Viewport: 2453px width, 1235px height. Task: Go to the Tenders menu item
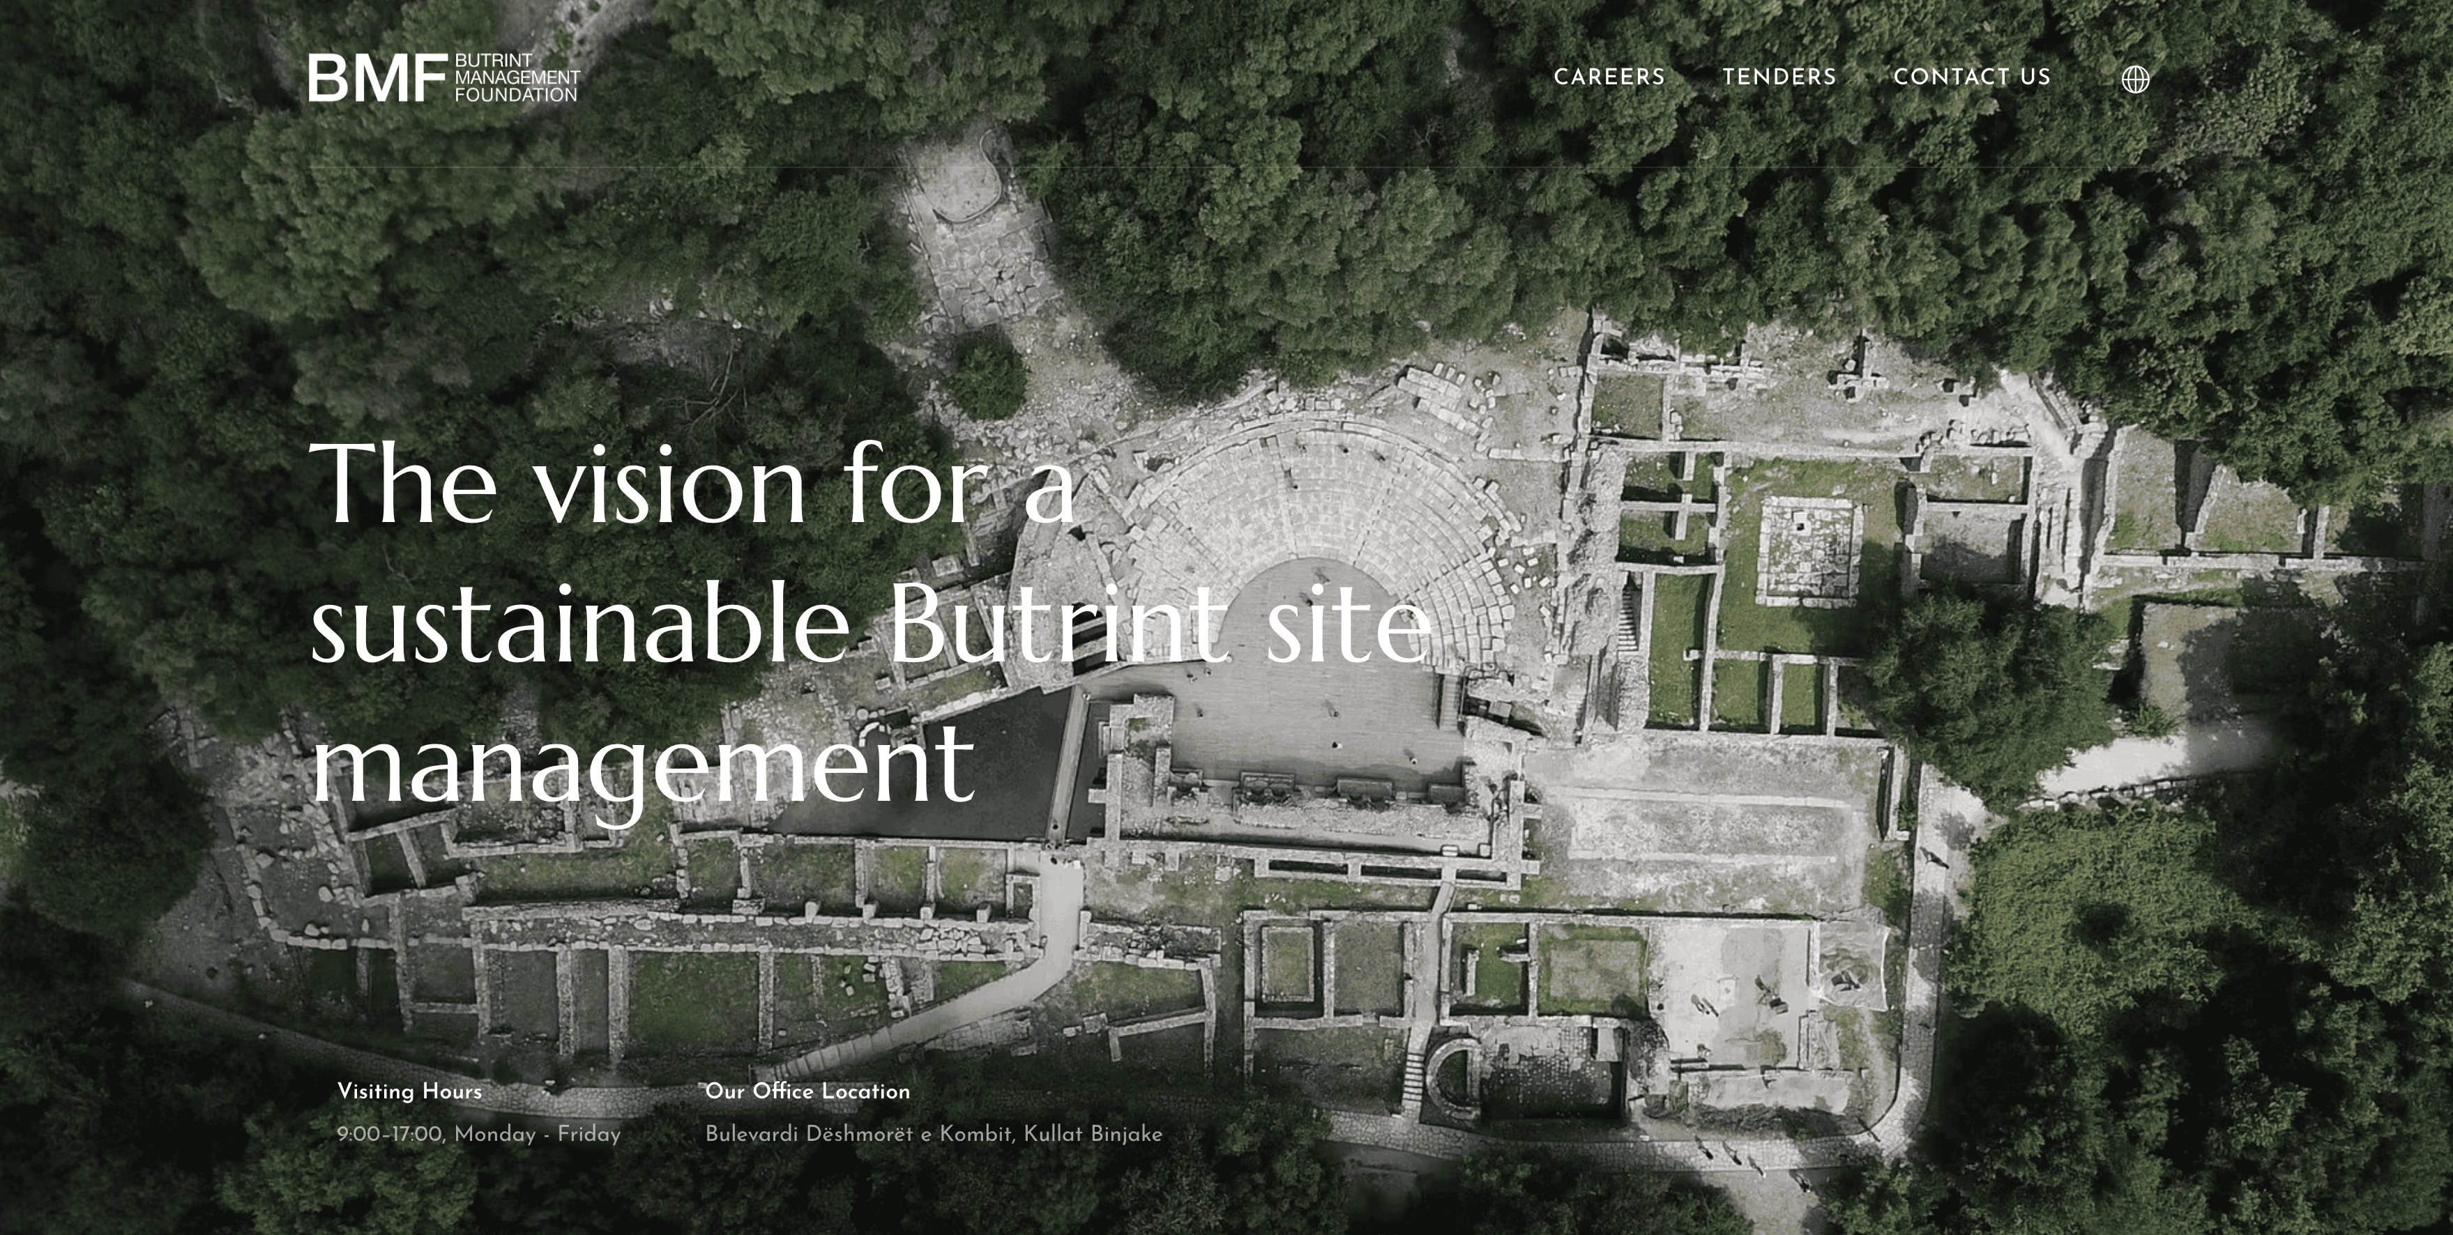click(1779, 77)
